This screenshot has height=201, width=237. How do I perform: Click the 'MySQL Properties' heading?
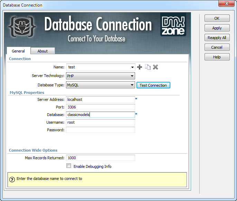(27, 93)
